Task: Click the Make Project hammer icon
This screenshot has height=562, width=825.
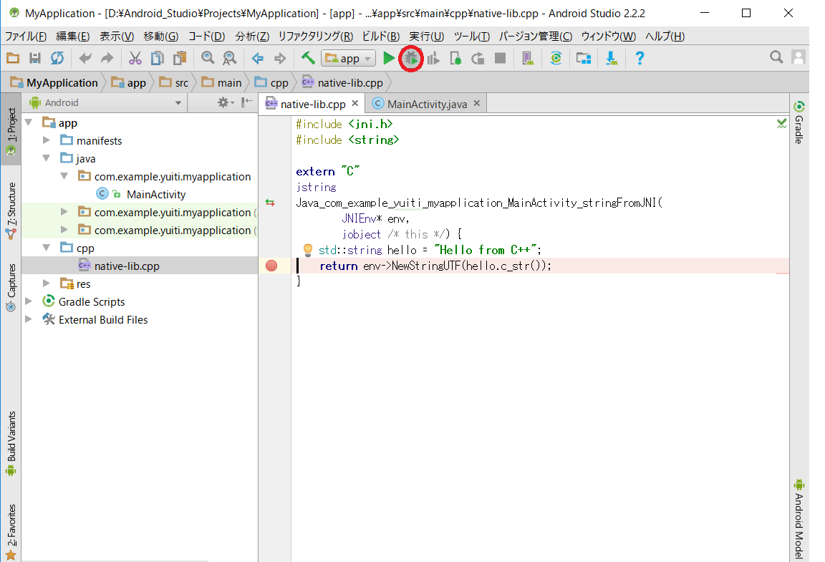Action: coord(308,59)
